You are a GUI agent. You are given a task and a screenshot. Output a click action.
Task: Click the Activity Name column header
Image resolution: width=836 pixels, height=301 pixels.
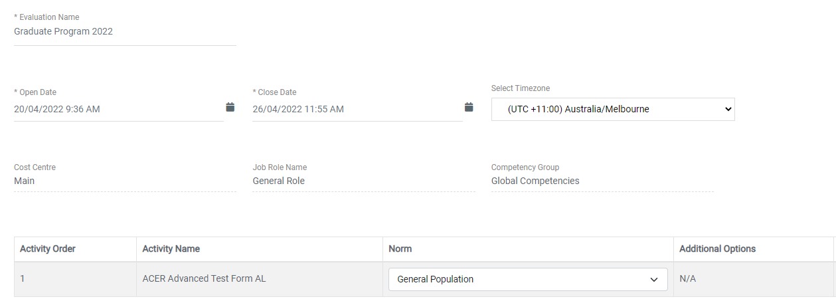[171, 249]
